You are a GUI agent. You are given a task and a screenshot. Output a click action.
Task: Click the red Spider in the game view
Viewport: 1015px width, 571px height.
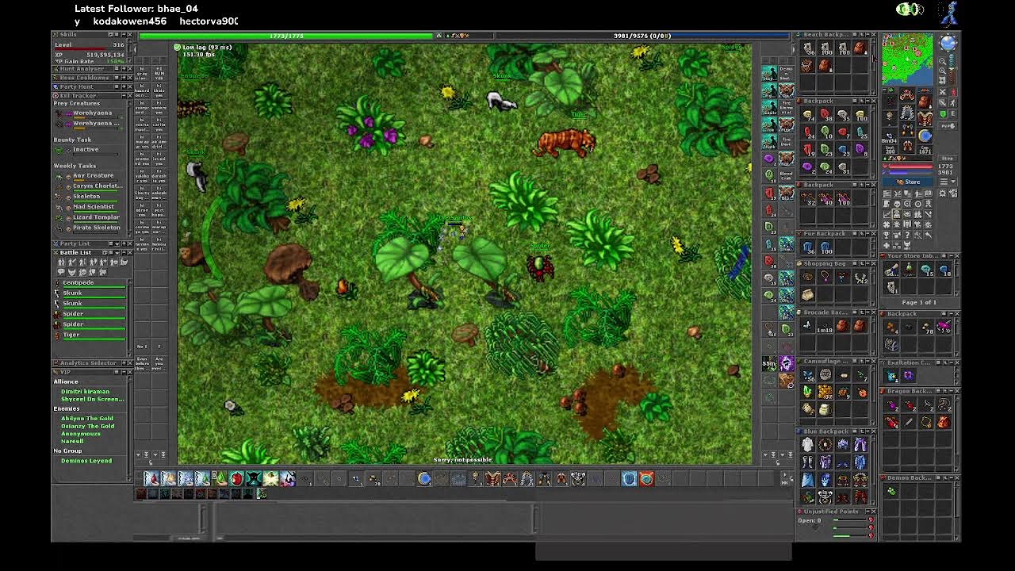[540, 266]
